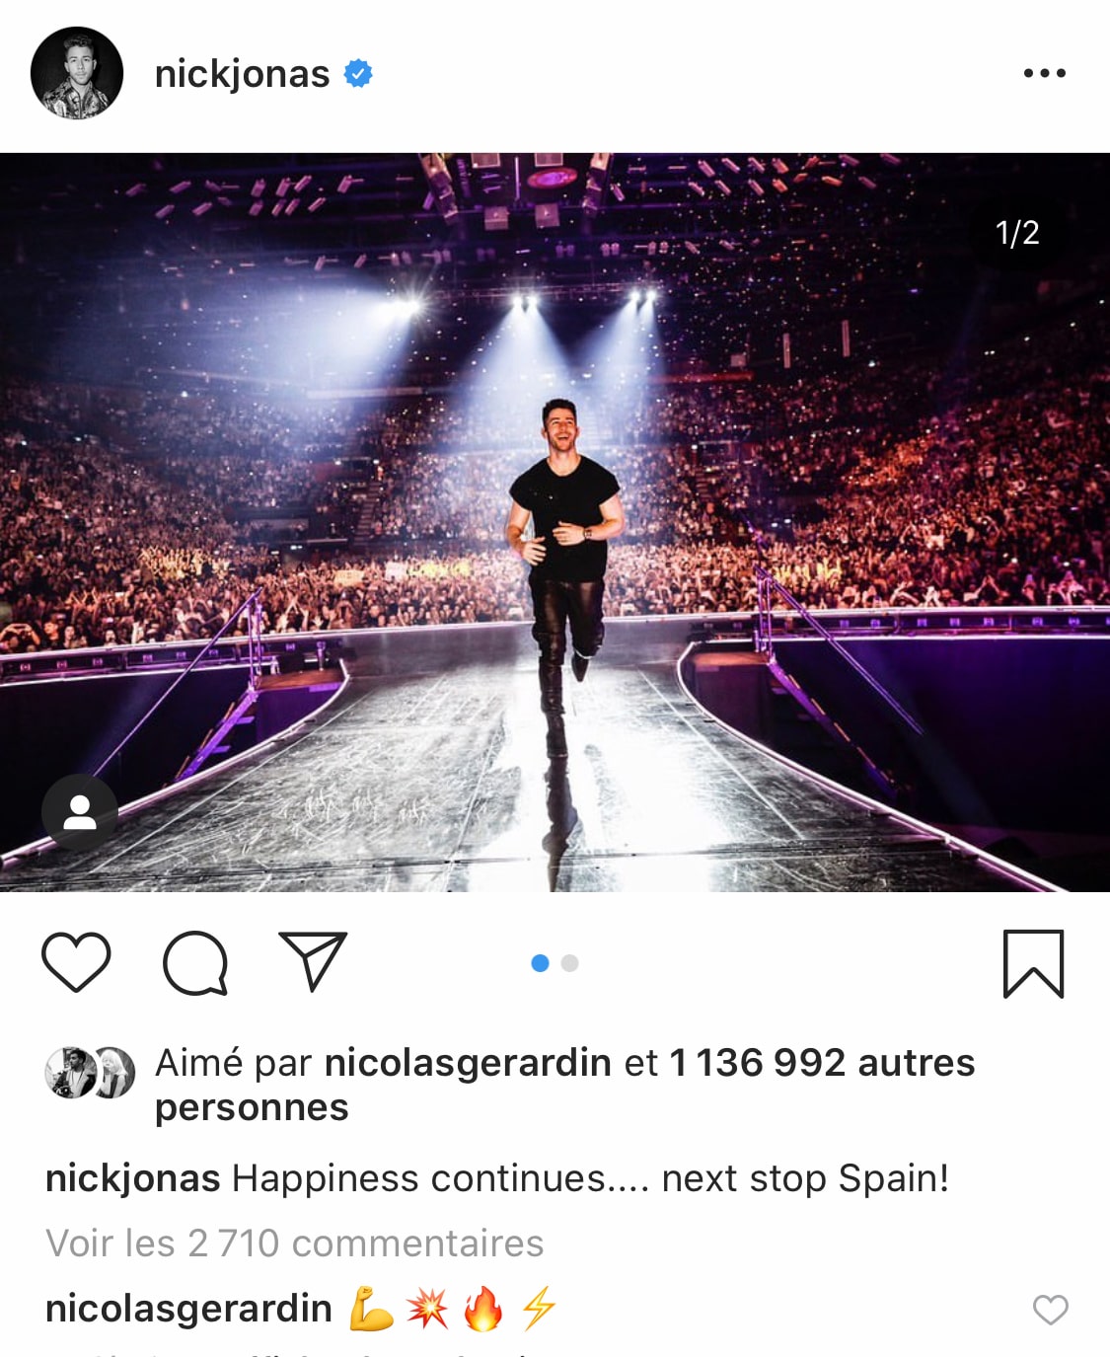Open nickjonas profile picture

77,73
